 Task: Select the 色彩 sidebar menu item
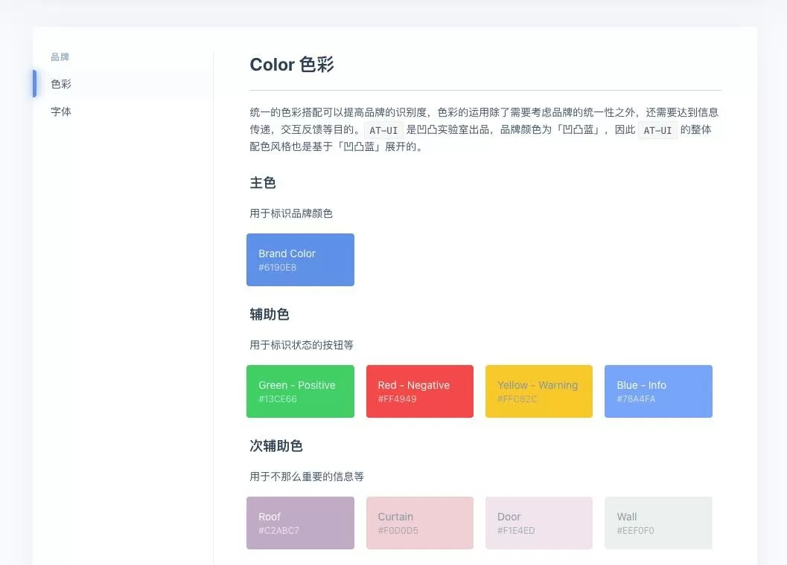click(x=123, y=84)
